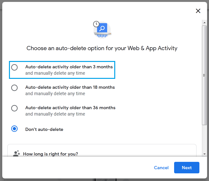Viewport: 209px width, 181px height.
Task: Select the 3 months auto-delete radio button
Action: pyautogui.click(x=14, y=67)
